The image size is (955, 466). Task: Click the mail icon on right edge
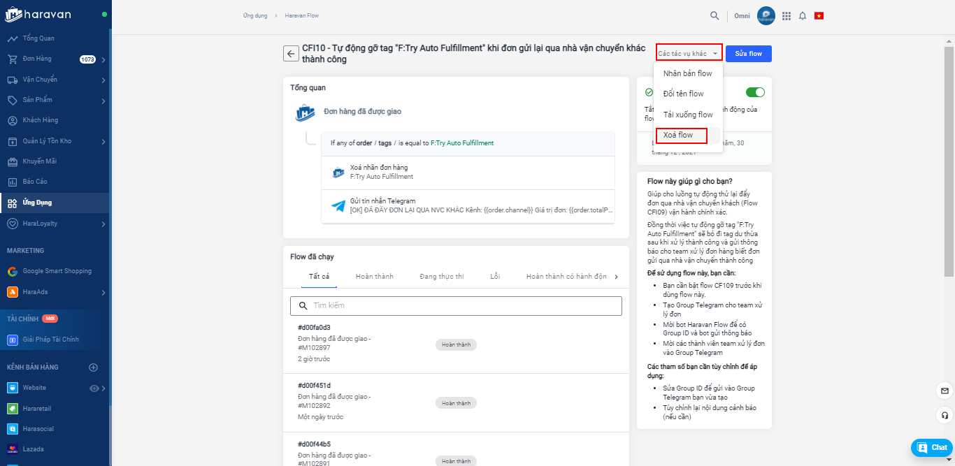coord(945,391)
